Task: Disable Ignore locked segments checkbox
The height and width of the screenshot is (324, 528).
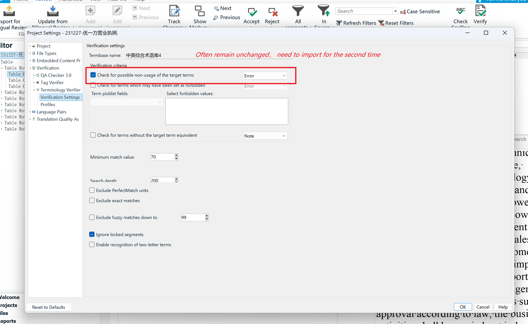Action: (92, 234)
